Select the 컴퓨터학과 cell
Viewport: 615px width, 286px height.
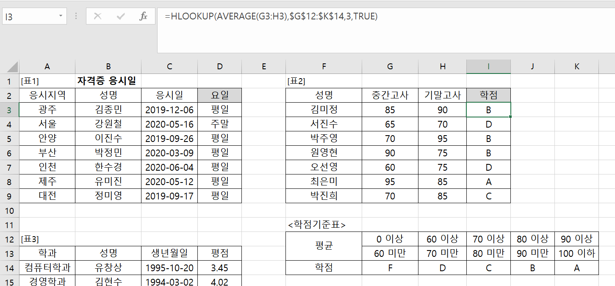click(47, 267)
